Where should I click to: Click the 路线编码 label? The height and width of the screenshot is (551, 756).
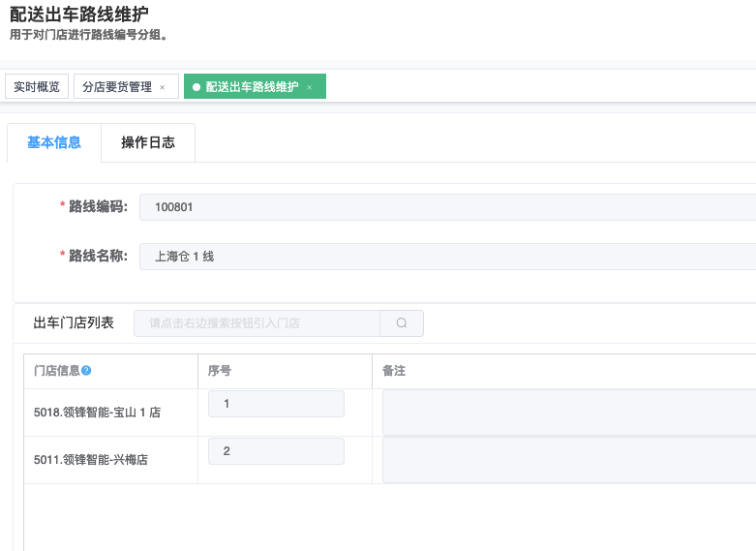pos(98,206)
